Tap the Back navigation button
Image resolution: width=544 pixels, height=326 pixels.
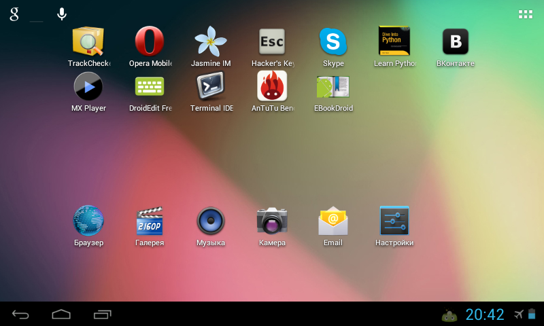20,314
